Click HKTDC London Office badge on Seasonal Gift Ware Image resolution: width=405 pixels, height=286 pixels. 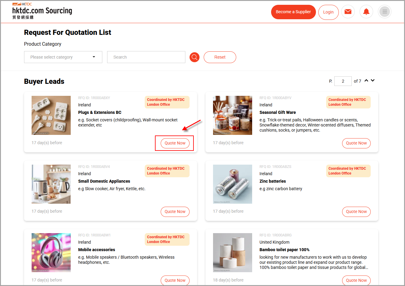click(x=348, y=102)
